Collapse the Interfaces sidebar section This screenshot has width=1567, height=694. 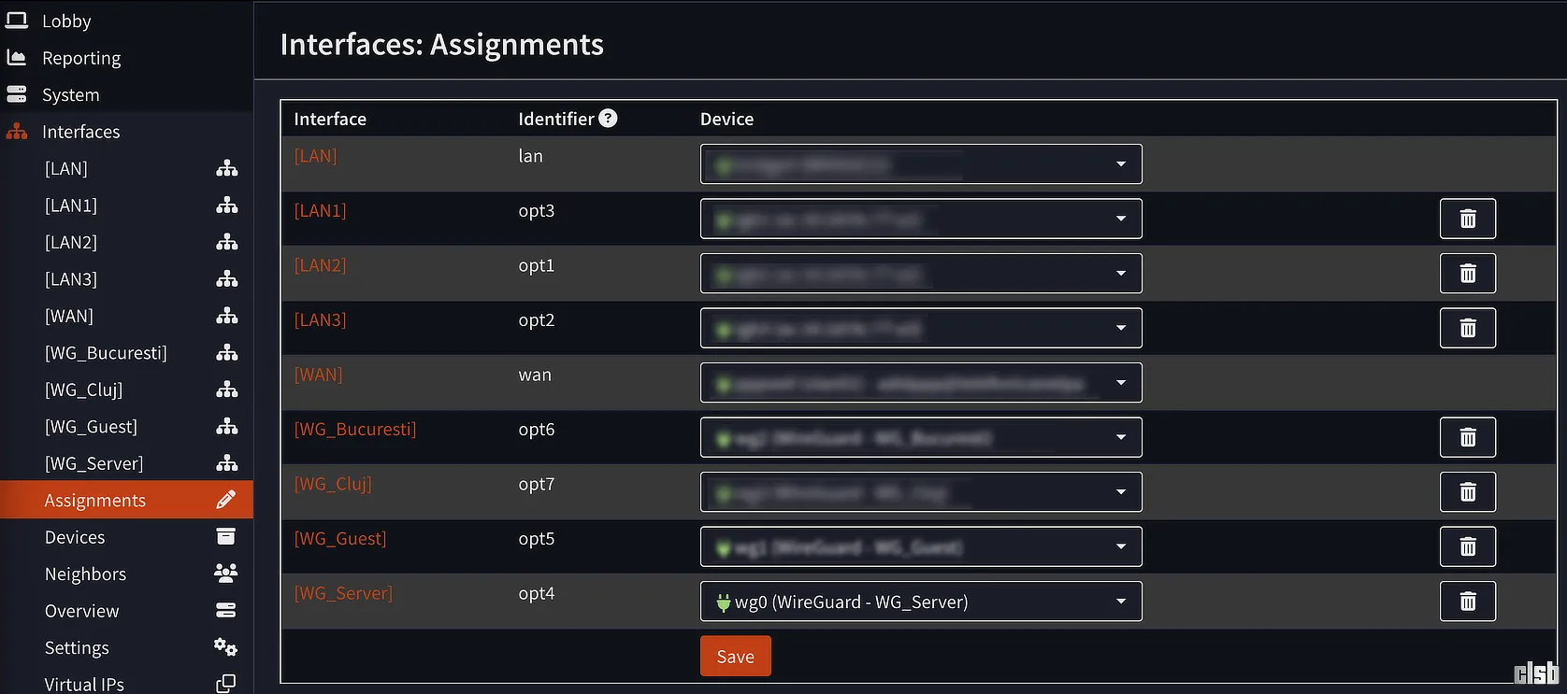(80, 132)
